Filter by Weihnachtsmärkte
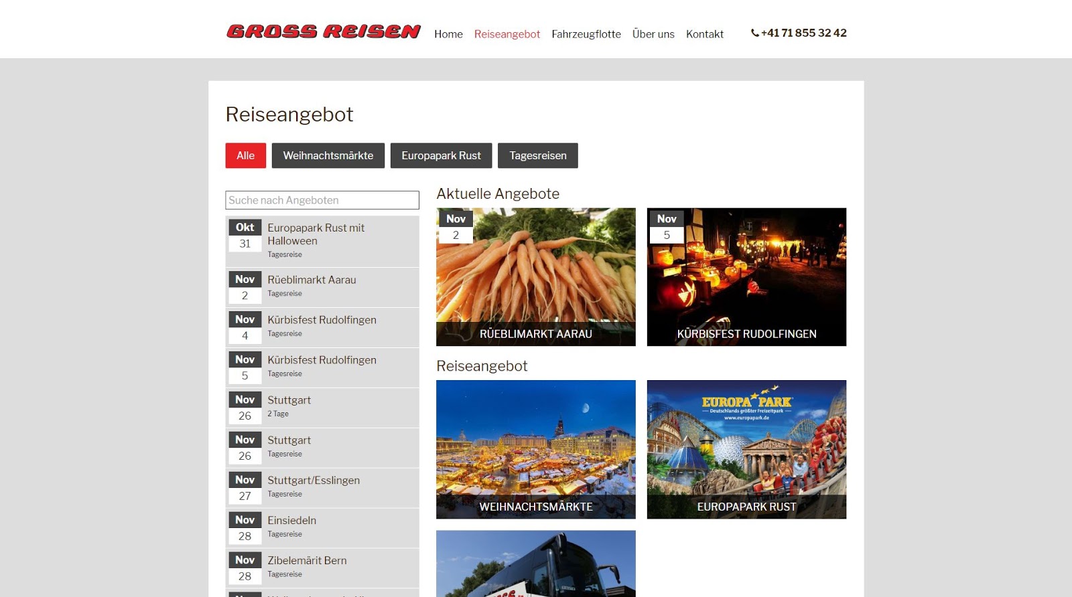Screen dimensions: 1072x597 328,155
